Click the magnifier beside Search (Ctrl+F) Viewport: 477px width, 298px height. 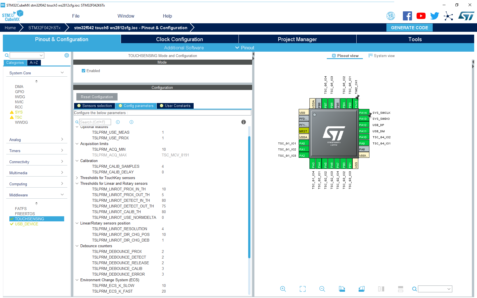click(77, 122)
